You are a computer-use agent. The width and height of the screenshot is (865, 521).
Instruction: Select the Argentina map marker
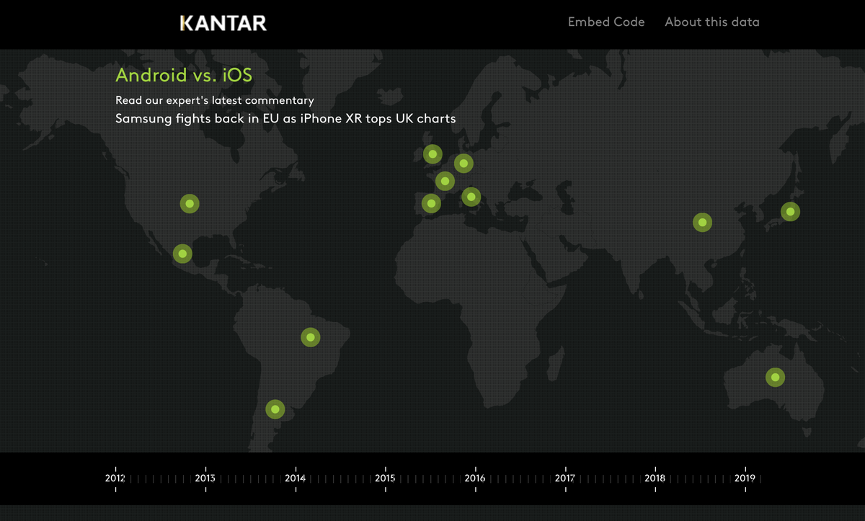click(x=275, y=409)
